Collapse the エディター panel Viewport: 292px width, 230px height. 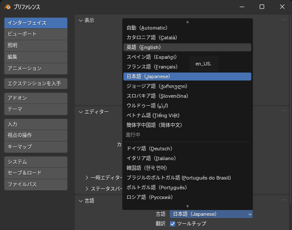[x=81, y=112]
